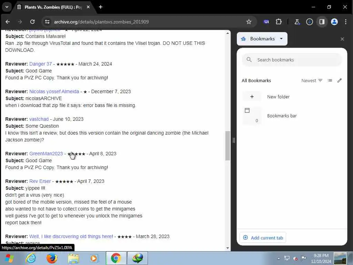Bookmark this page with the star icon
Image resolution: width=353 pixels, height=265 pixels.
click(249, 22)
